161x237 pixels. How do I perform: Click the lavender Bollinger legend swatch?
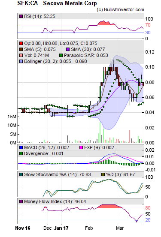point(21,62)
